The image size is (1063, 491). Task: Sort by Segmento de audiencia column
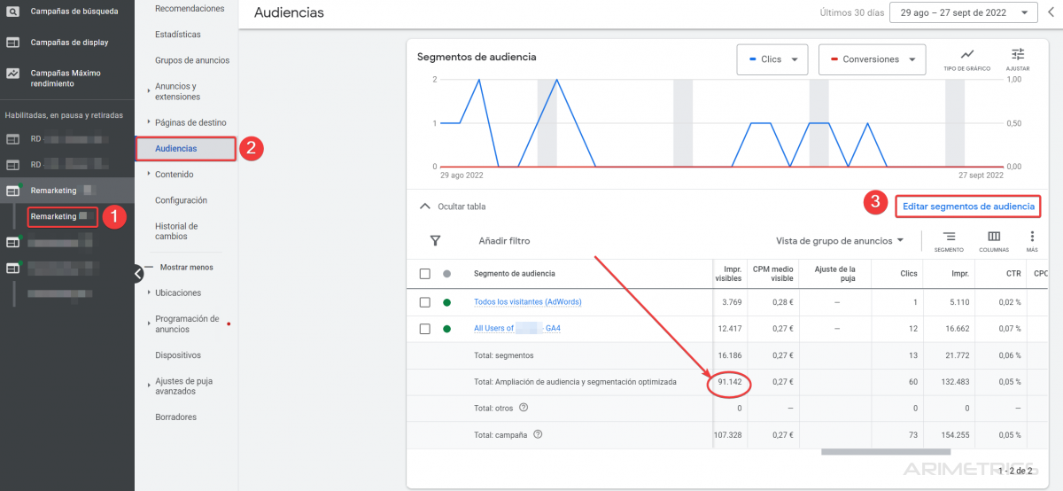point(515,274)
